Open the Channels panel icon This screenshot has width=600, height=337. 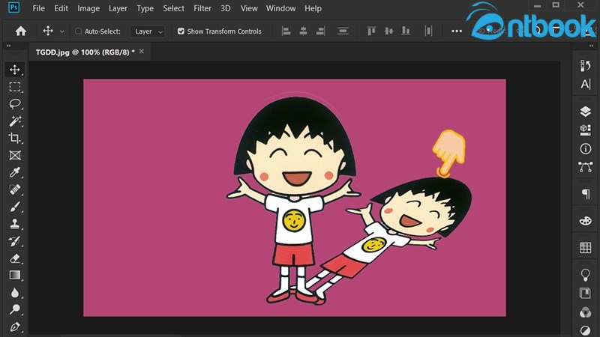coord(586,312)
